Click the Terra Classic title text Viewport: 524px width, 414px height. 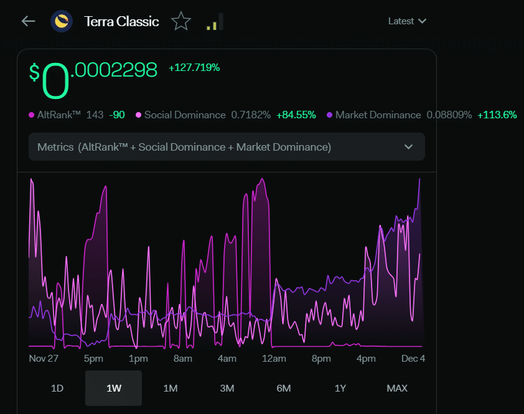pyautogui.click(x=121, y=21)
